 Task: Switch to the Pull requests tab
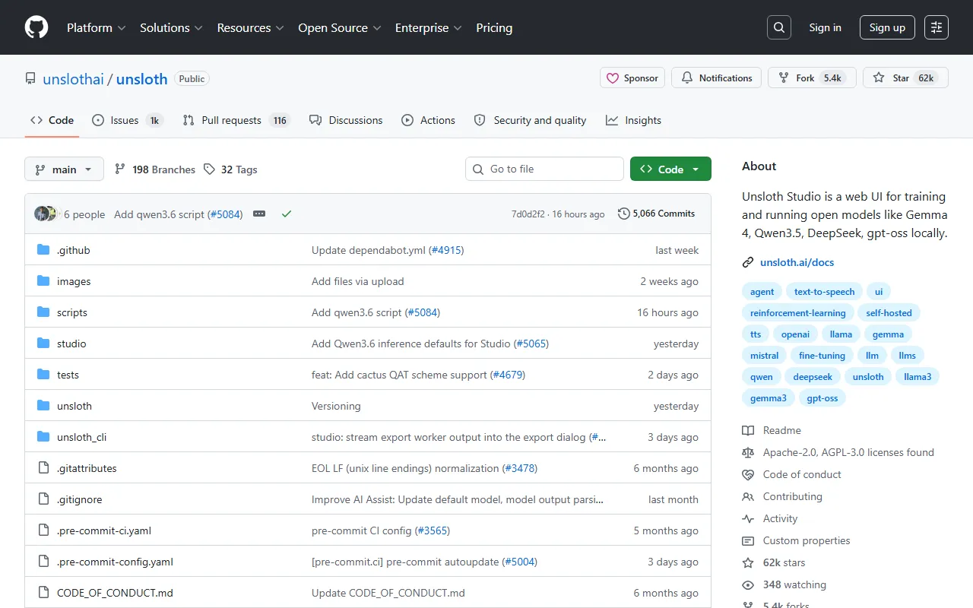(x=231, y=120)
